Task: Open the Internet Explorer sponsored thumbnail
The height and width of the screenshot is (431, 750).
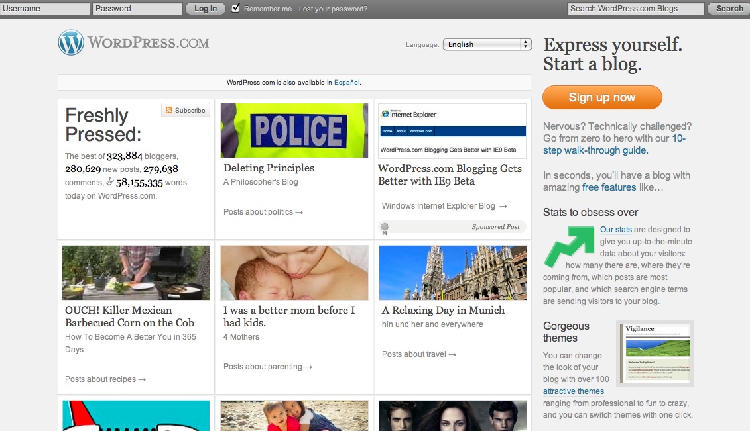Action: 452,131
